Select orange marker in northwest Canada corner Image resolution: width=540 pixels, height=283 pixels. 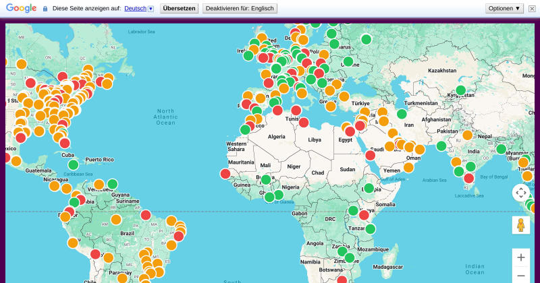[x=22, y=64]
